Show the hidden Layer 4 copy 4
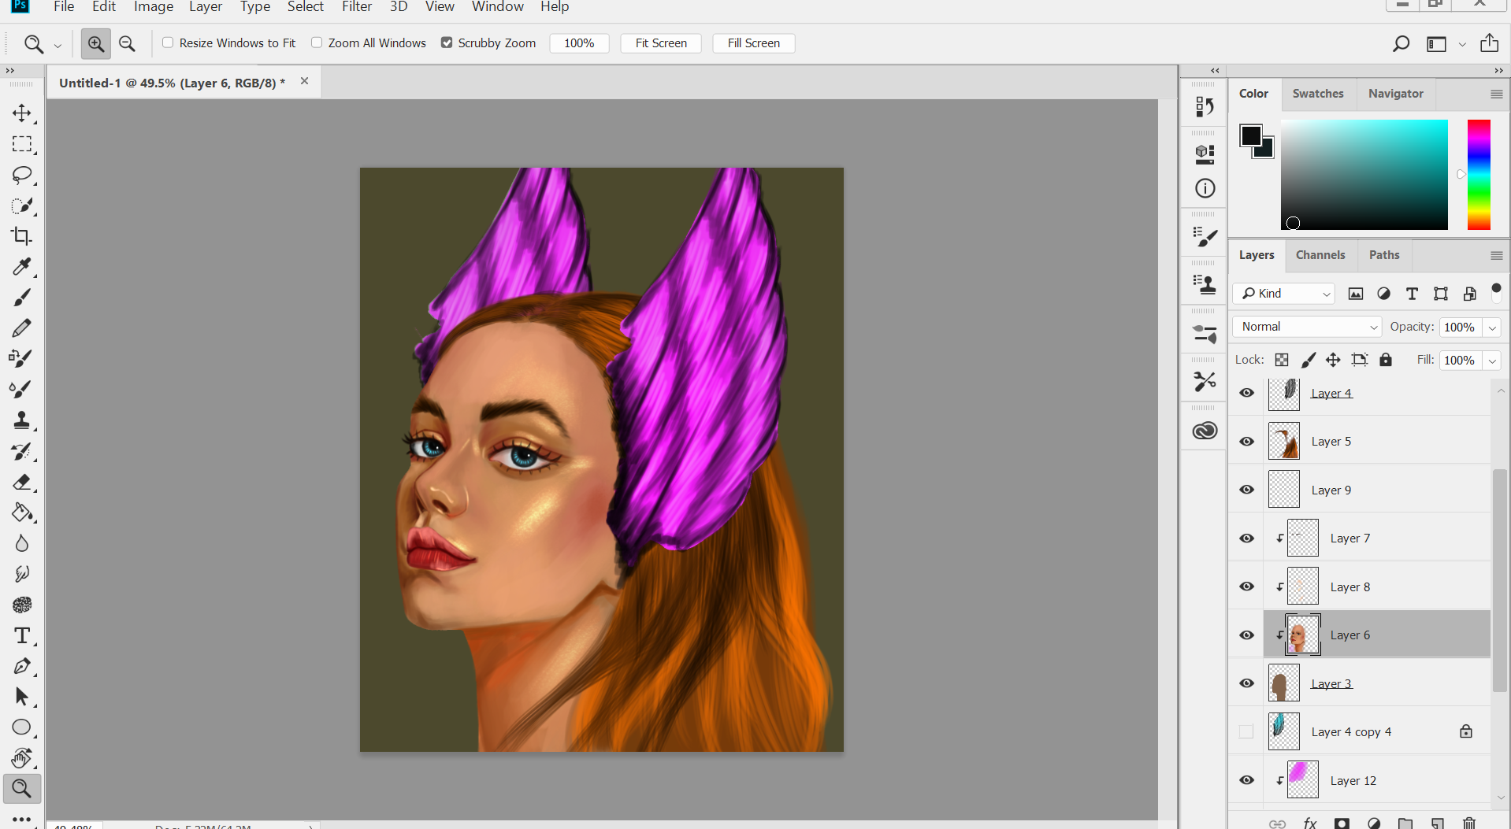 tap(1246, 732)
